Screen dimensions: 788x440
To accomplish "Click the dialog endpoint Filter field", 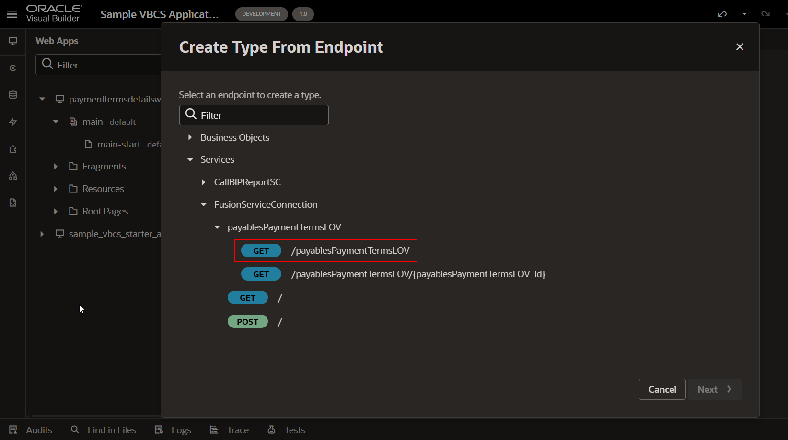I will pyautogui.click(x=254, y=115).
